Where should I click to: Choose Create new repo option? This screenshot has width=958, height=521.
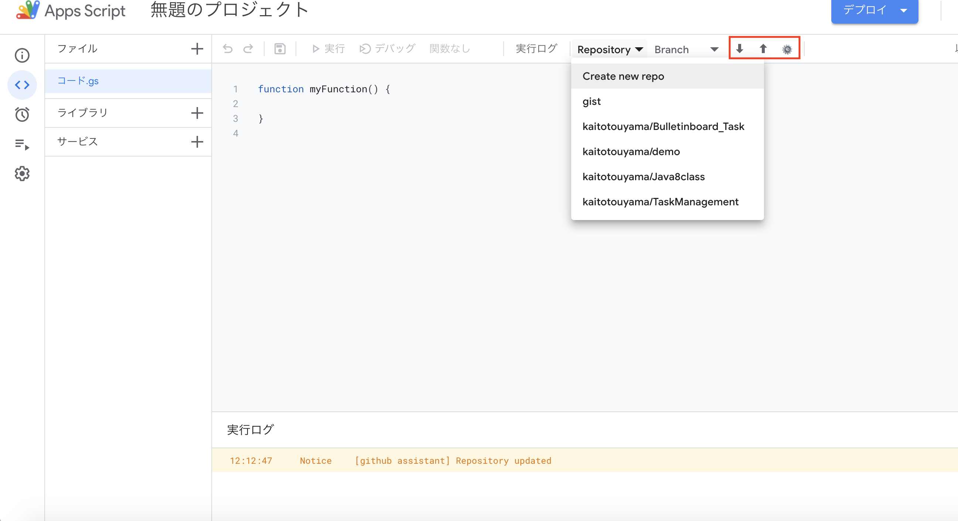point(623,76)
